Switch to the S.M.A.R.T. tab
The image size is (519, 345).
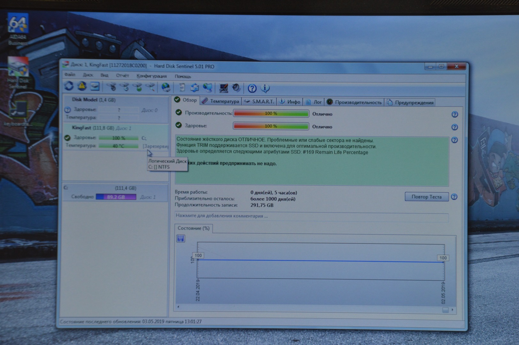[259, 102]
